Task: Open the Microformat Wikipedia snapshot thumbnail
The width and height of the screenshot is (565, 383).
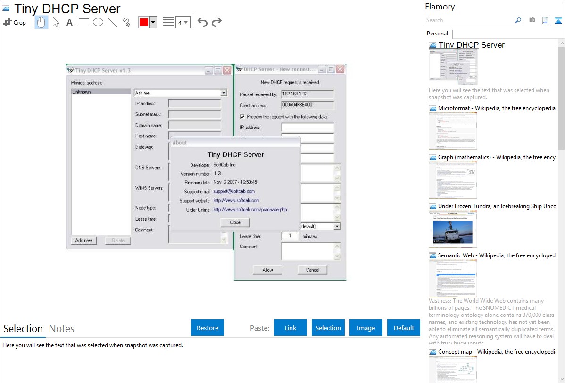Action: pyautogui.click(x=453, y=131)
